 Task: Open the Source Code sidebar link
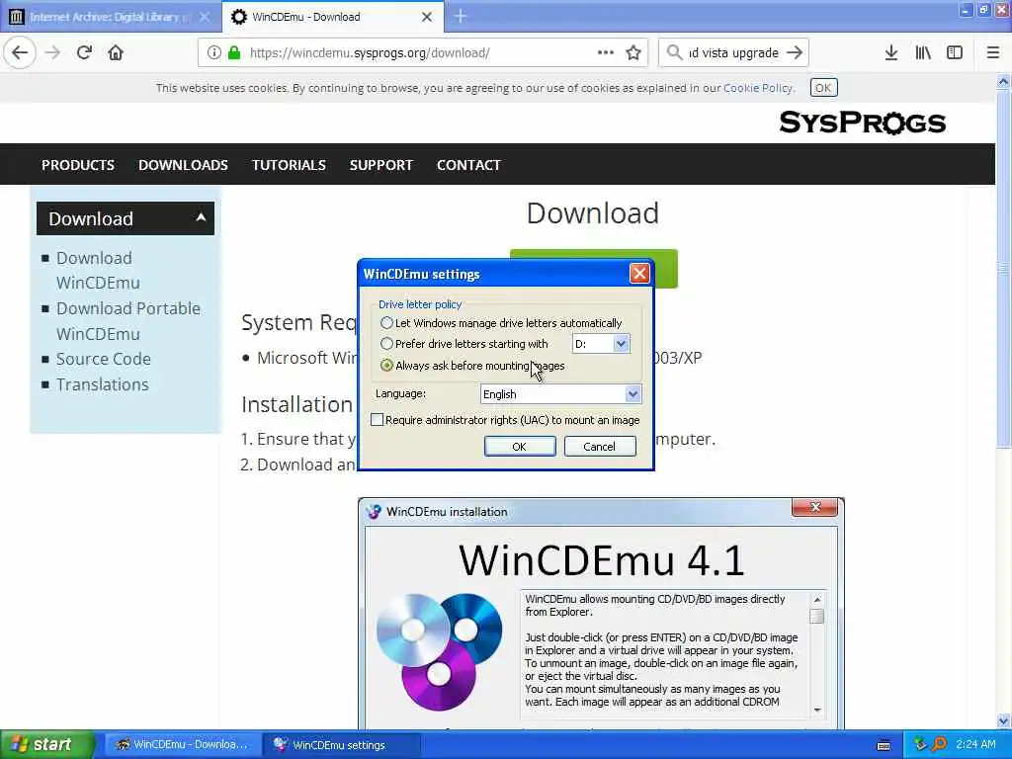pyautogui.click(x=103, y=359)
